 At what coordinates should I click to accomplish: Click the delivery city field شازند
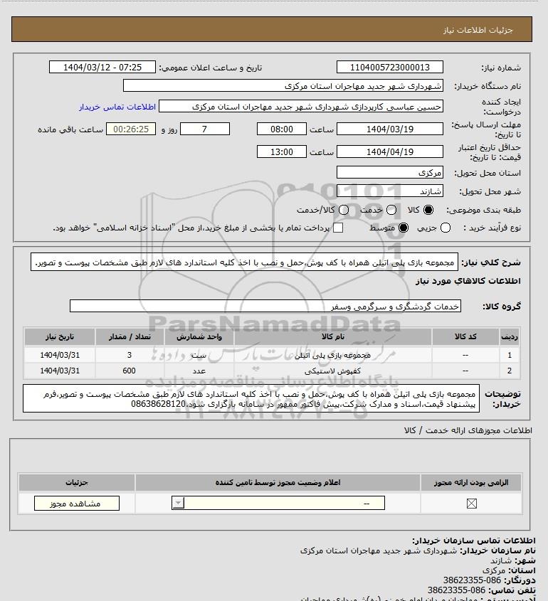coord(389,191)
